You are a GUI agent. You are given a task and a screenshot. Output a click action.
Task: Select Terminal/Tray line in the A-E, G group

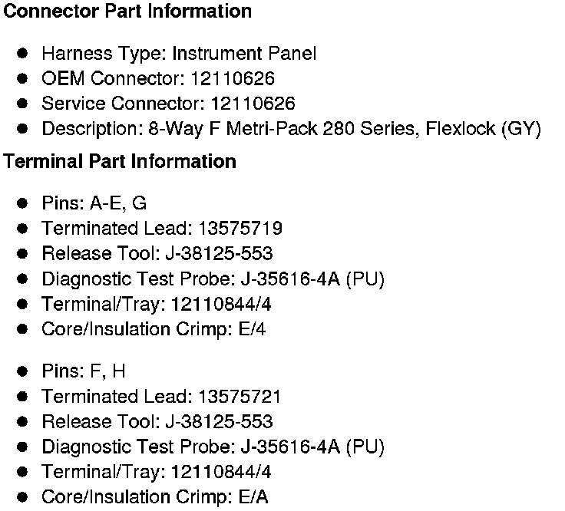coord(156,304)
